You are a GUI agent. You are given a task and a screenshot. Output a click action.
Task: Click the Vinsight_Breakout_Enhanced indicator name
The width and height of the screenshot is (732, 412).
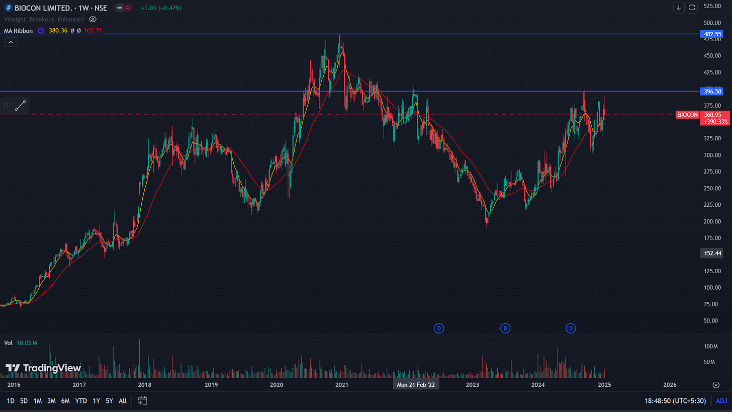(x=45, y=20)
